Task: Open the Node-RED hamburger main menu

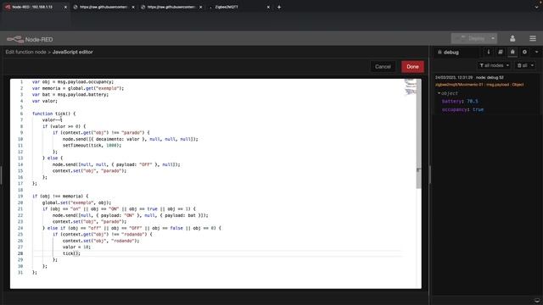Action: point(533,38)
